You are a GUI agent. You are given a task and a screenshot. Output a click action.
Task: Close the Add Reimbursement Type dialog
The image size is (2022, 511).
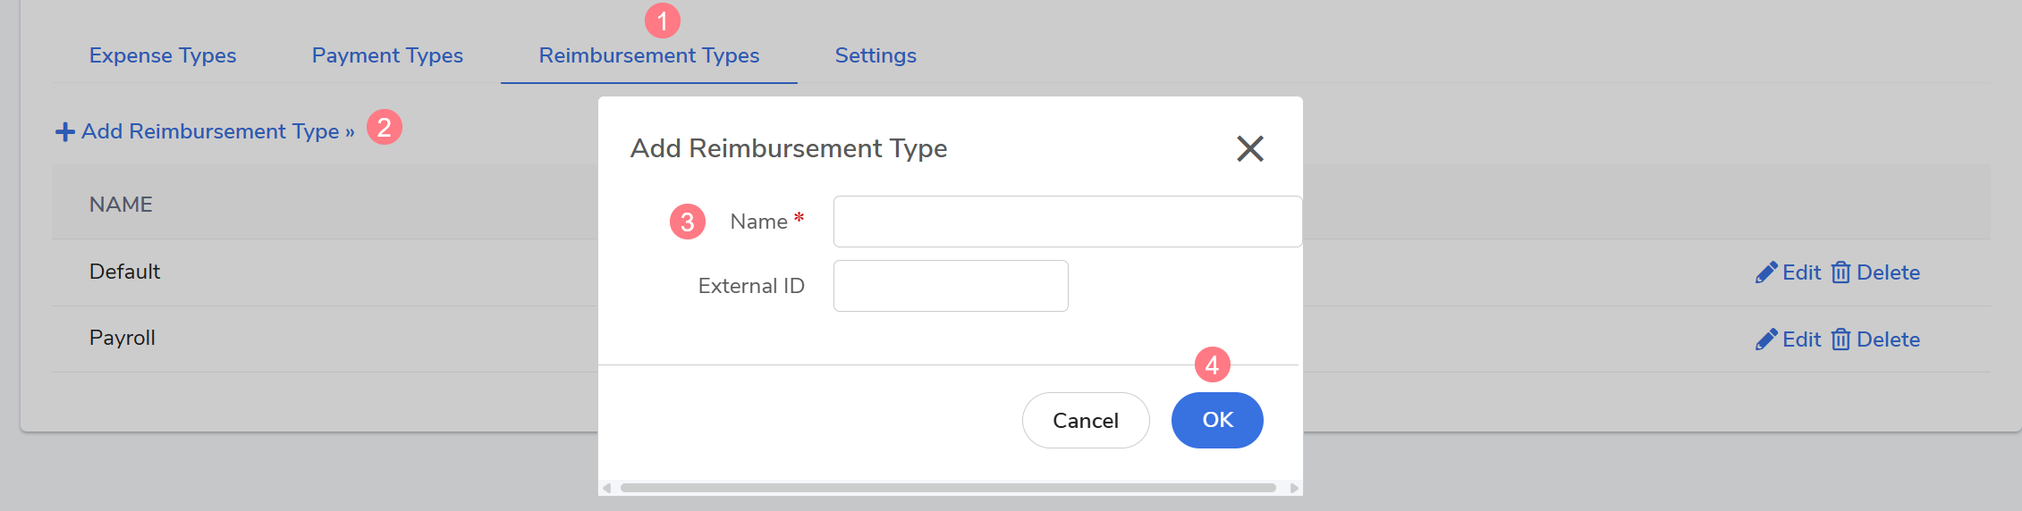coord(1249,148)
